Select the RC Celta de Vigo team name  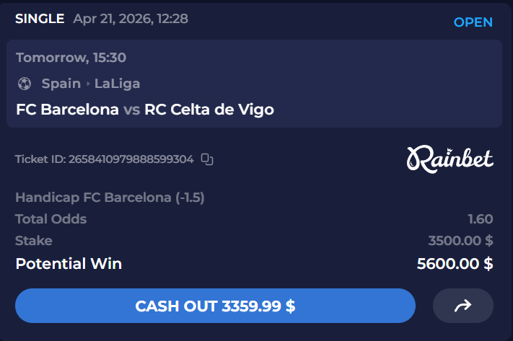click(x=209, y=110)
